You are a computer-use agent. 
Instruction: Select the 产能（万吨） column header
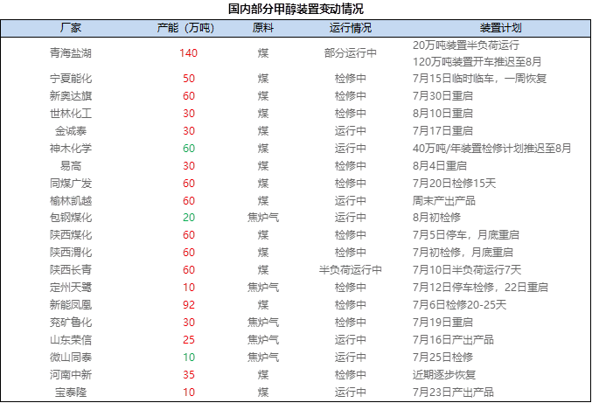pyautogui.click(x=185, y=28)
